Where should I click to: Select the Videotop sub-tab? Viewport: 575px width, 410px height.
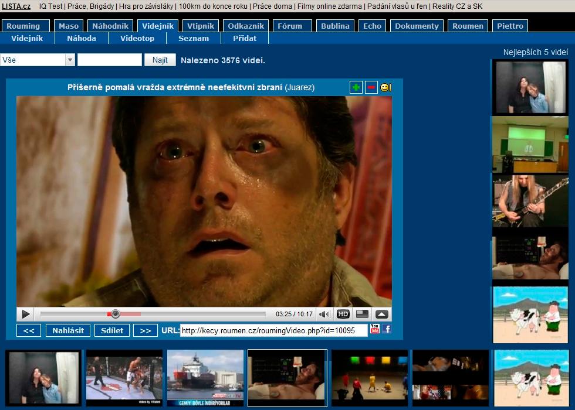[x=137, y=38]
